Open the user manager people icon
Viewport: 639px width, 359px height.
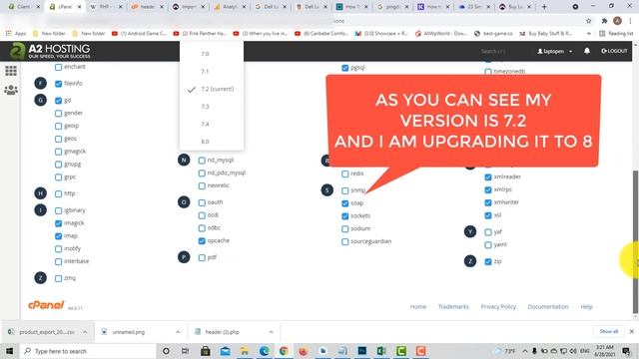click(x=11, y=90)
